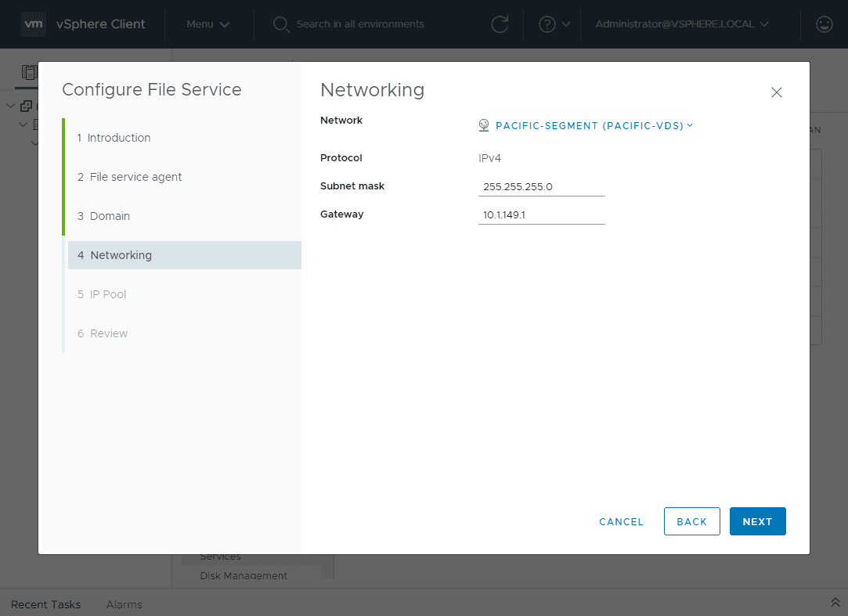Click the inventory list icon below the toolbar

click(29, 72)
